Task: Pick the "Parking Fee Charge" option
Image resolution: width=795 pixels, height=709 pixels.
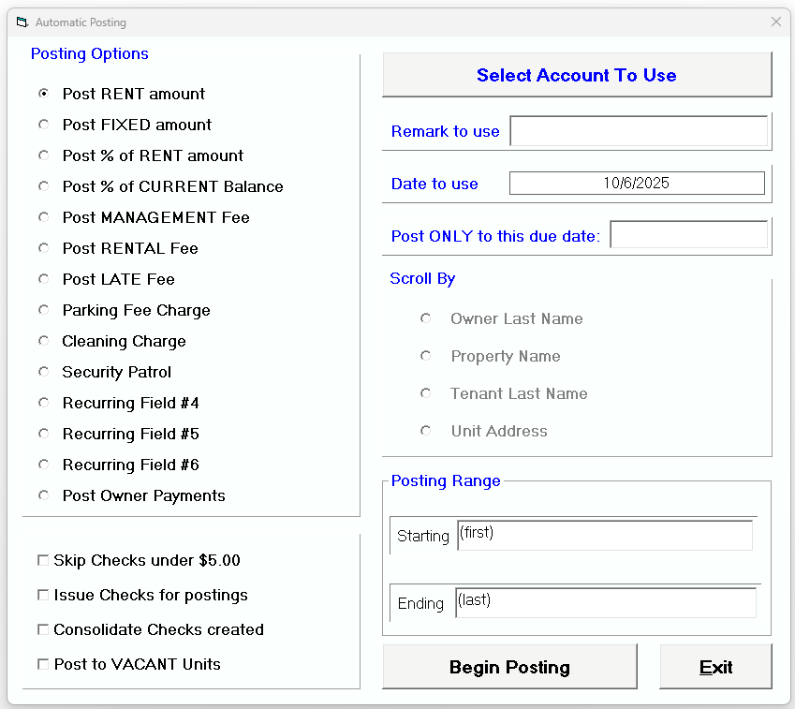Action: tap(43, 310)
